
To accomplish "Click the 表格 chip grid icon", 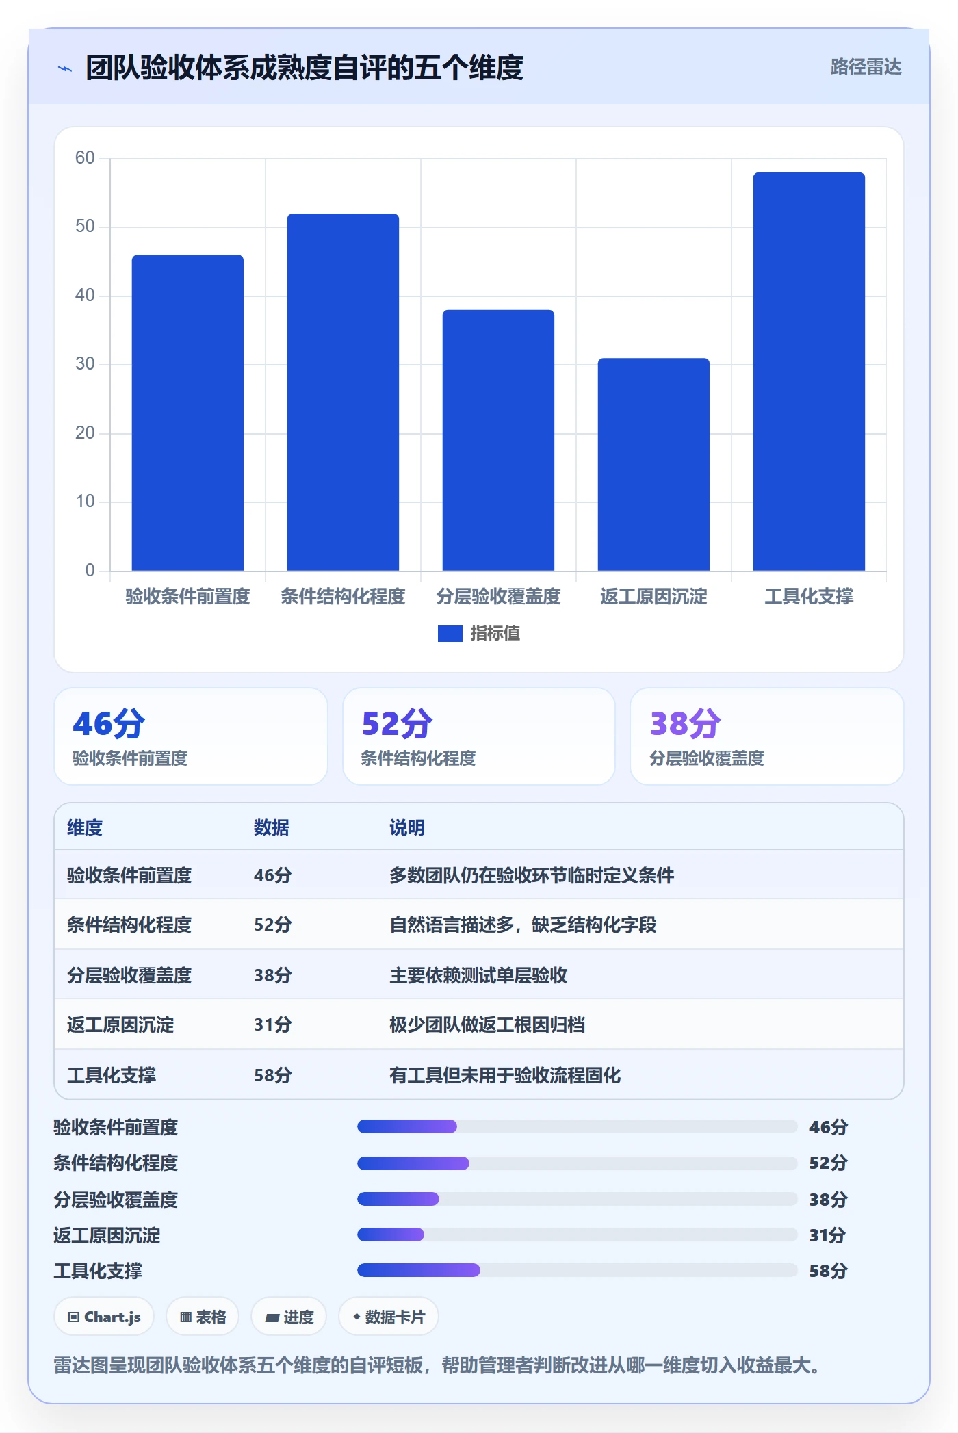I will click(185, 1317).
